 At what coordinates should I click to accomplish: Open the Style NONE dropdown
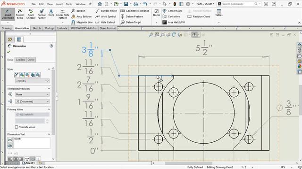point(32,81)
